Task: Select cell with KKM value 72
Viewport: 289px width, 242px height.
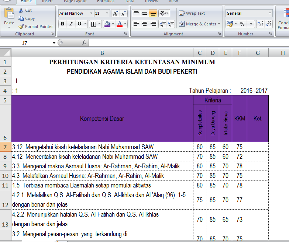Action: pos(240,157)
